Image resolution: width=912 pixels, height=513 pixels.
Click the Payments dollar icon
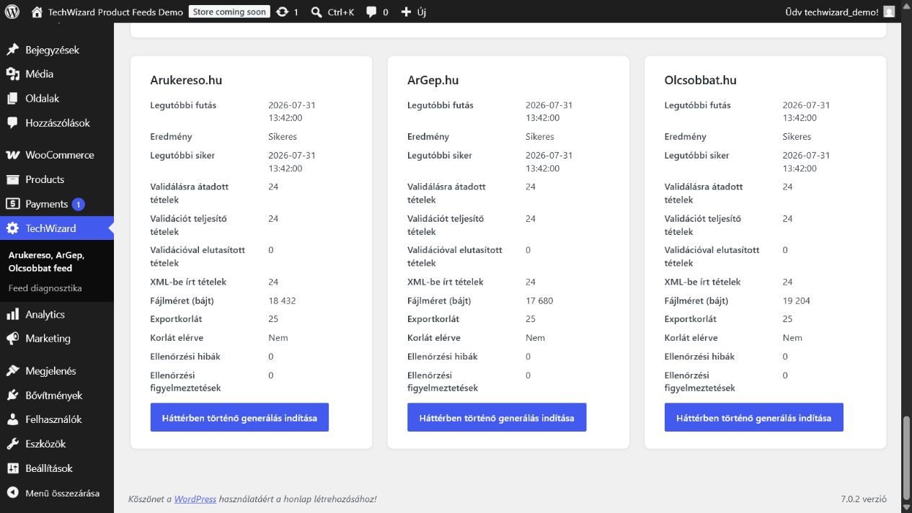pos(12,204)
